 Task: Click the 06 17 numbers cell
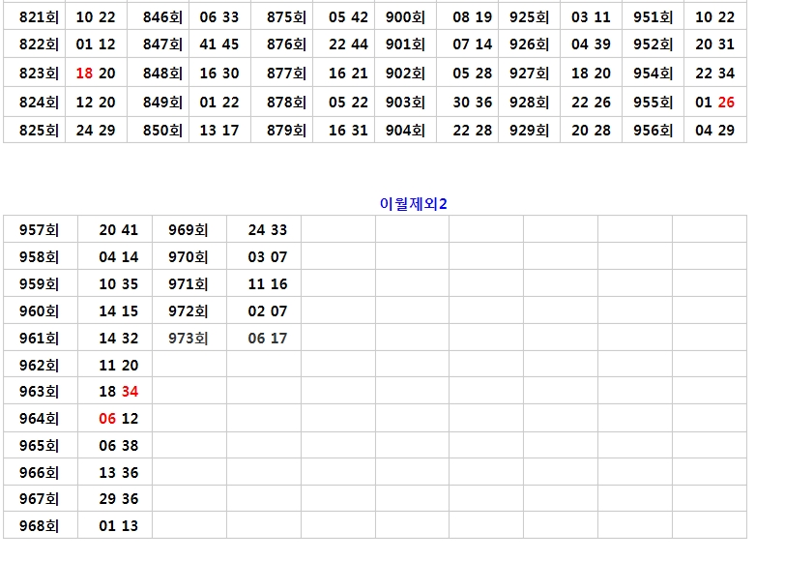268,338
